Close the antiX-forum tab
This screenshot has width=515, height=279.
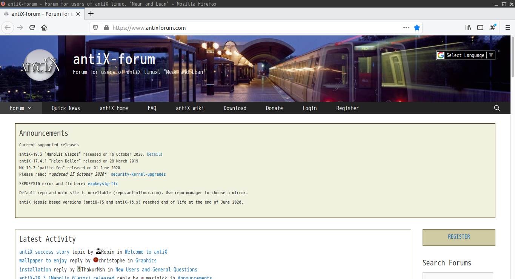[x=78, y=14]
